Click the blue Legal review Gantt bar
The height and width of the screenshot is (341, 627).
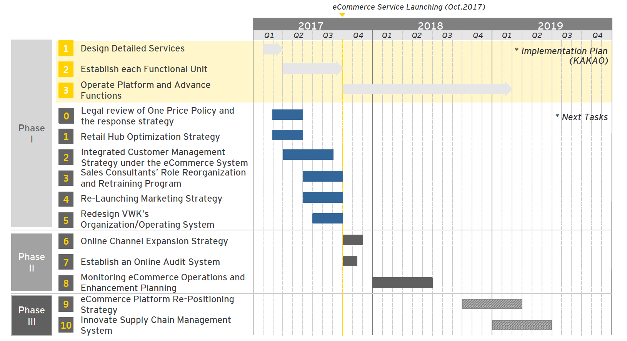pos(288,114)
